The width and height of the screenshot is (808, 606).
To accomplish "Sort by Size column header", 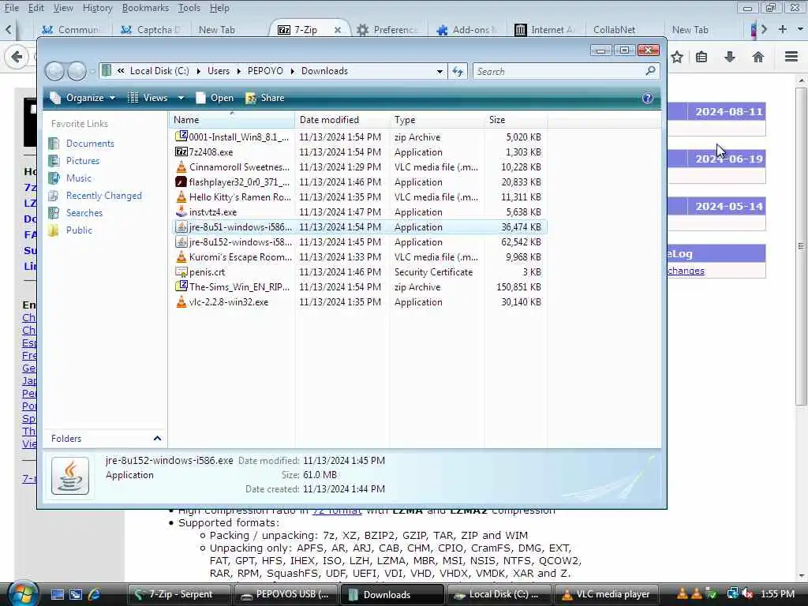I will click(x=515, y=120).
